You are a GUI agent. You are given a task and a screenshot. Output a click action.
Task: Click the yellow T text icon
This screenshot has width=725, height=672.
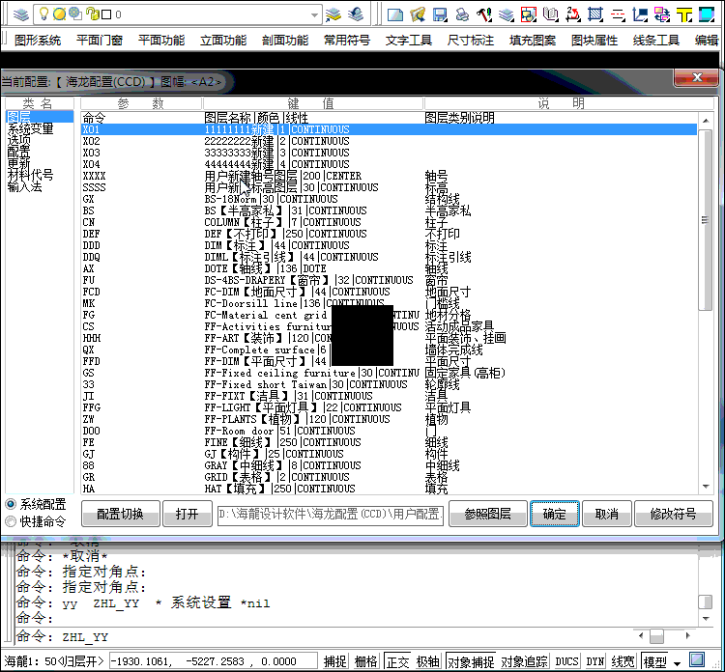[684, 15]
